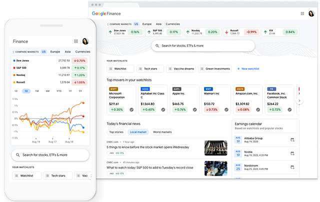Open VIX index chip in desktop
Viewport: 320px width, 202px height.
[280, 32]
